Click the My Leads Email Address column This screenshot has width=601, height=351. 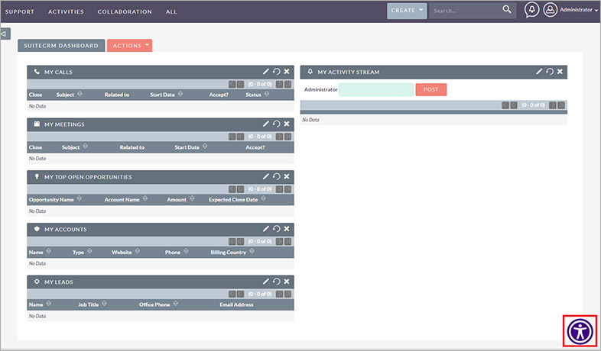236,304
